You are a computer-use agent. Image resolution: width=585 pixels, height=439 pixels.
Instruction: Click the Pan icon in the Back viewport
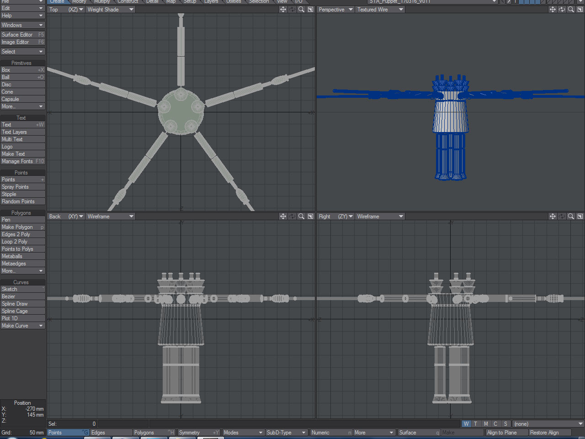click(x=283, y=216)
